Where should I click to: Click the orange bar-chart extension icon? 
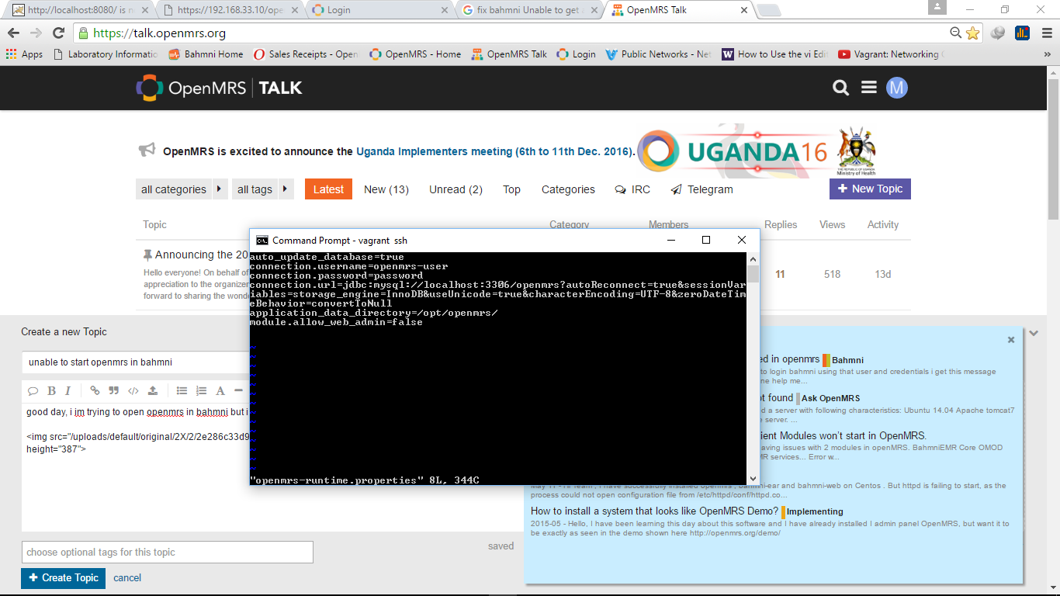(1022, 33)
